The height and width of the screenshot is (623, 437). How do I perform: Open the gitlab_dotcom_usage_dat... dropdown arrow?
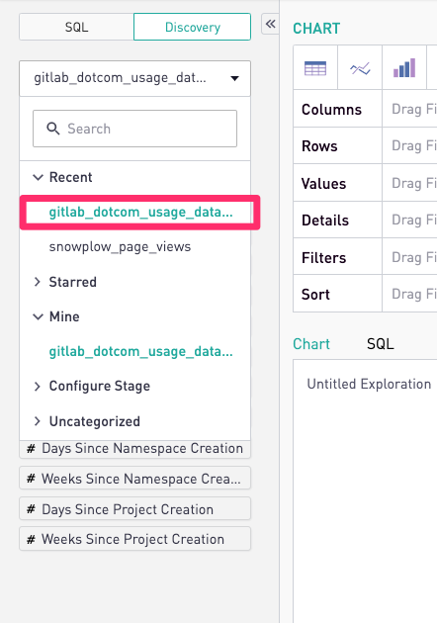click(x=234, y=78)
